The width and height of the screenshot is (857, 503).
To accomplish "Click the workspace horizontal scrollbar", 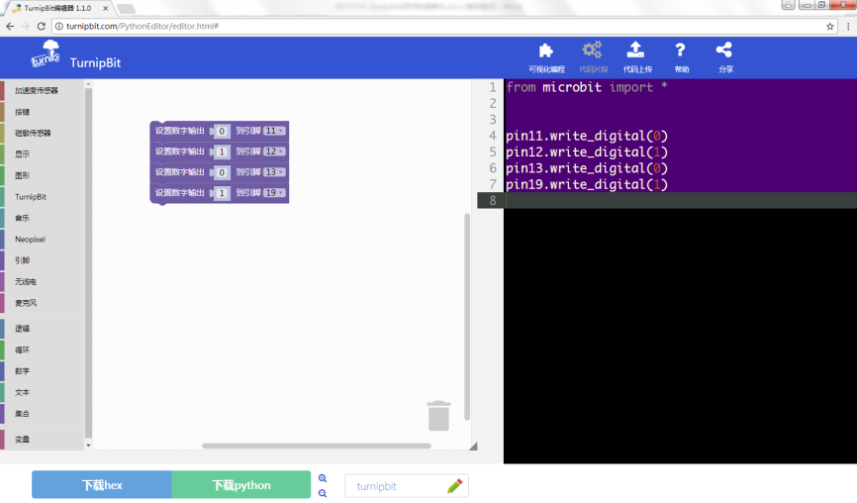I will pyautogui.click(x=317, y=446).
